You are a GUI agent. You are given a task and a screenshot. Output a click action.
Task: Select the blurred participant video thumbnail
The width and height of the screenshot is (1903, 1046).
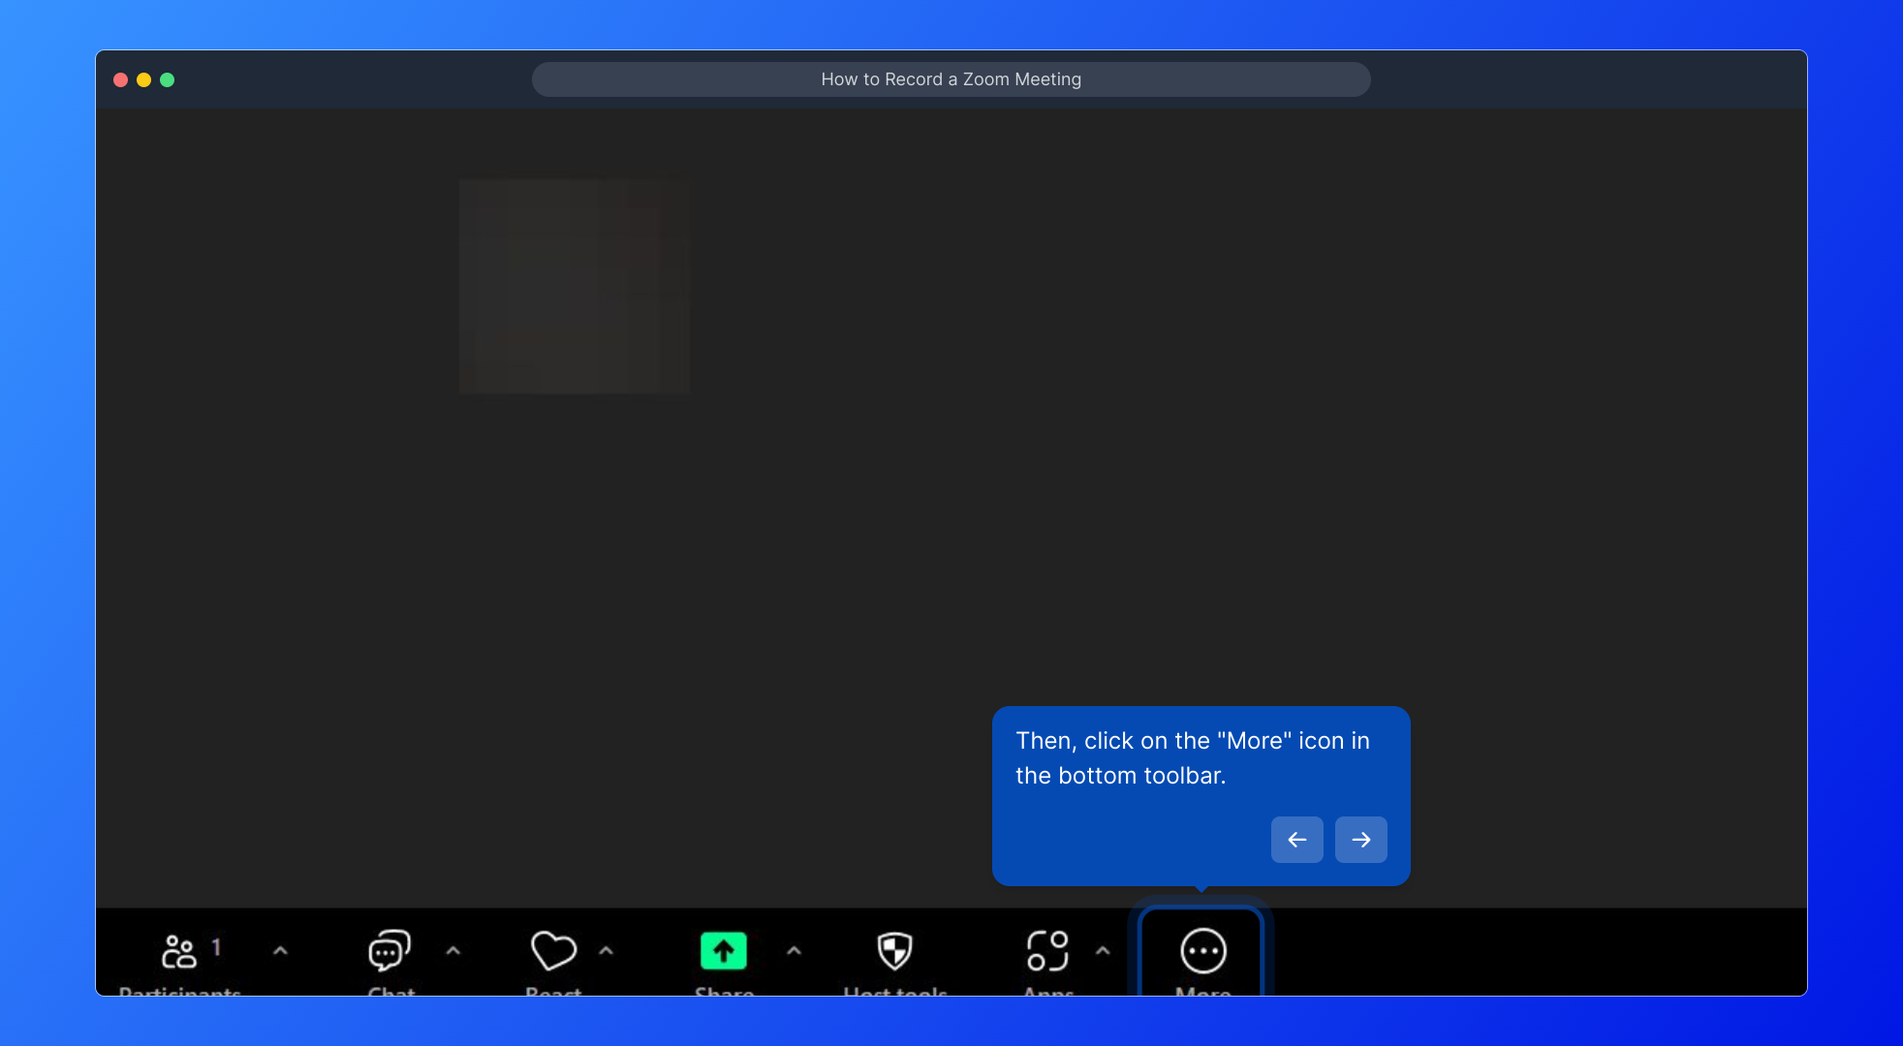(x=574, y=286)
